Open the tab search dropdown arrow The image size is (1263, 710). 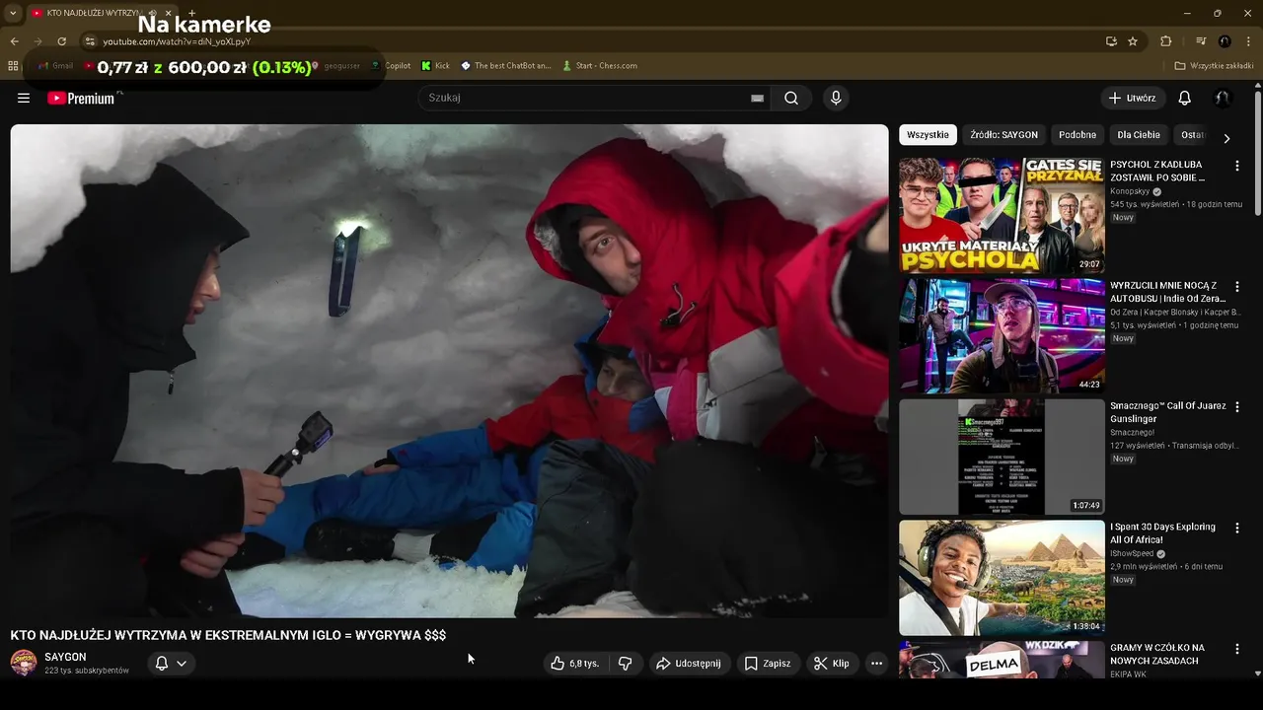coord(12,13)
